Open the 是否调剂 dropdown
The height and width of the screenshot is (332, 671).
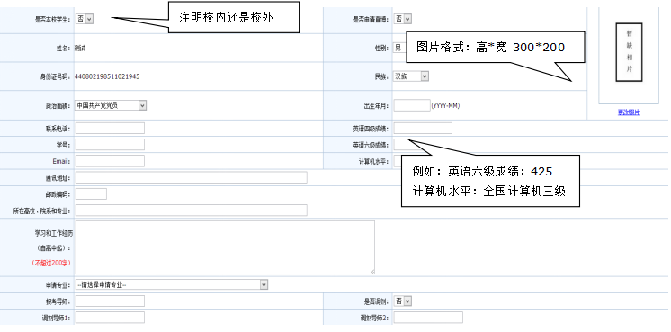coord(403,301)
